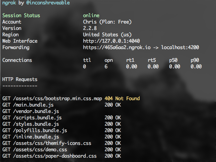
Task: Click version number 2.2.8
Action: pyautogui.click(x=90, y=28)
